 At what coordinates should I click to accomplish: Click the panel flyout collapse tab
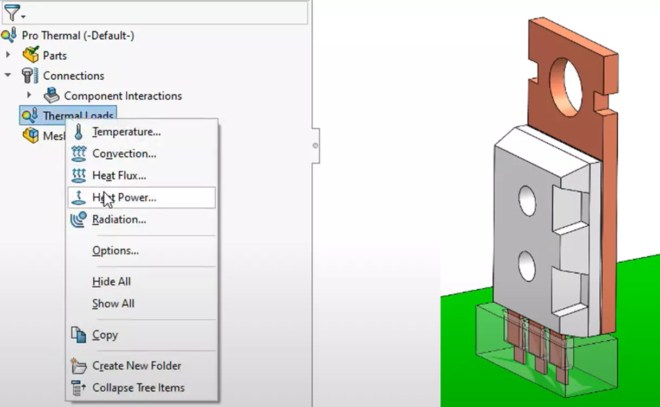point(315,145)
